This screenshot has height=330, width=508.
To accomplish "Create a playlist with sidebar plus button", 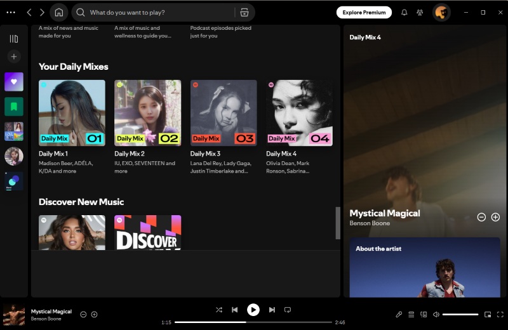I will (13, 56).
